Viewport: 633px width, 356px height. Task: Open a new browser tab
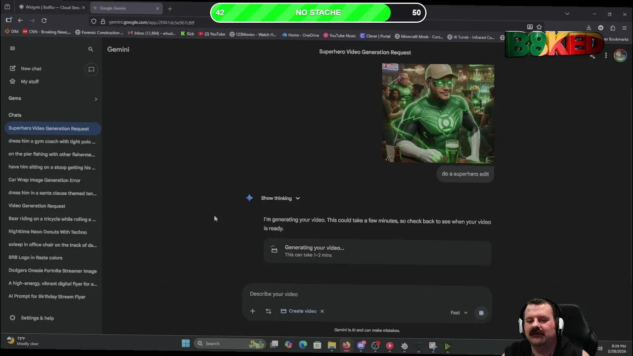point(170,8)
